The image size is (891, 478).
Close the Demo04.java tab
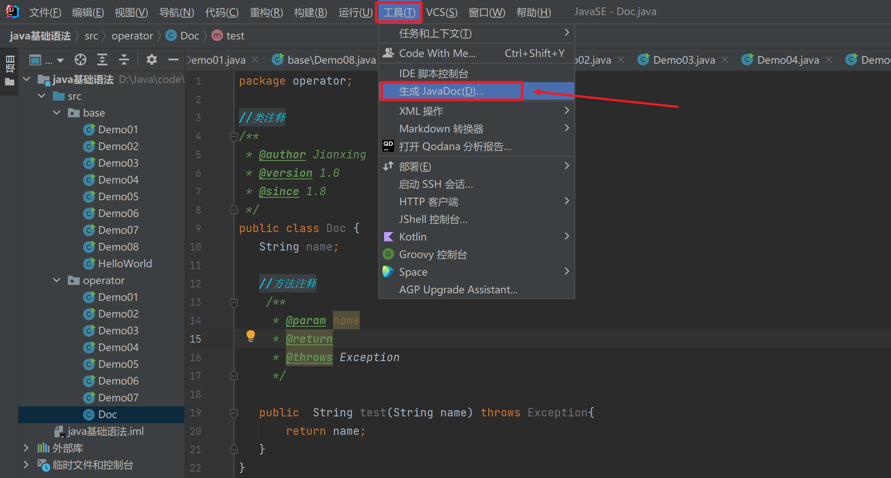[x=829, y=60]
